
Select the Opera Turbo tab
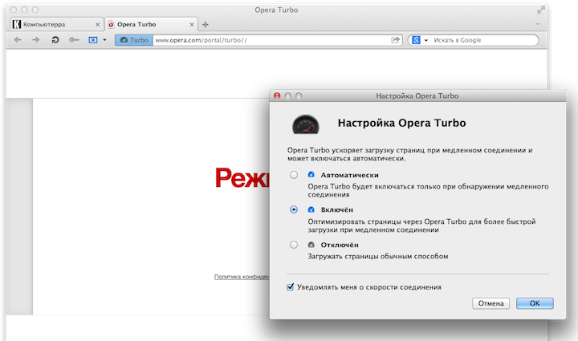point(150,25)
